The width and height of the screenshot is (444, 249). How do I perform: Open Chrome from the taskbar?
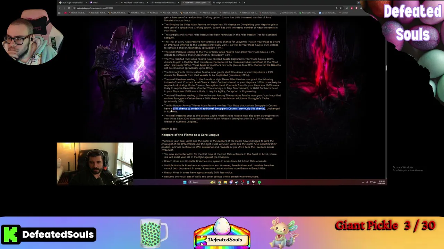point(220,182)
